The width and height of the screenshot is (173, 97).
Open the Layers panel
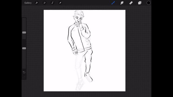click(140, 3)
